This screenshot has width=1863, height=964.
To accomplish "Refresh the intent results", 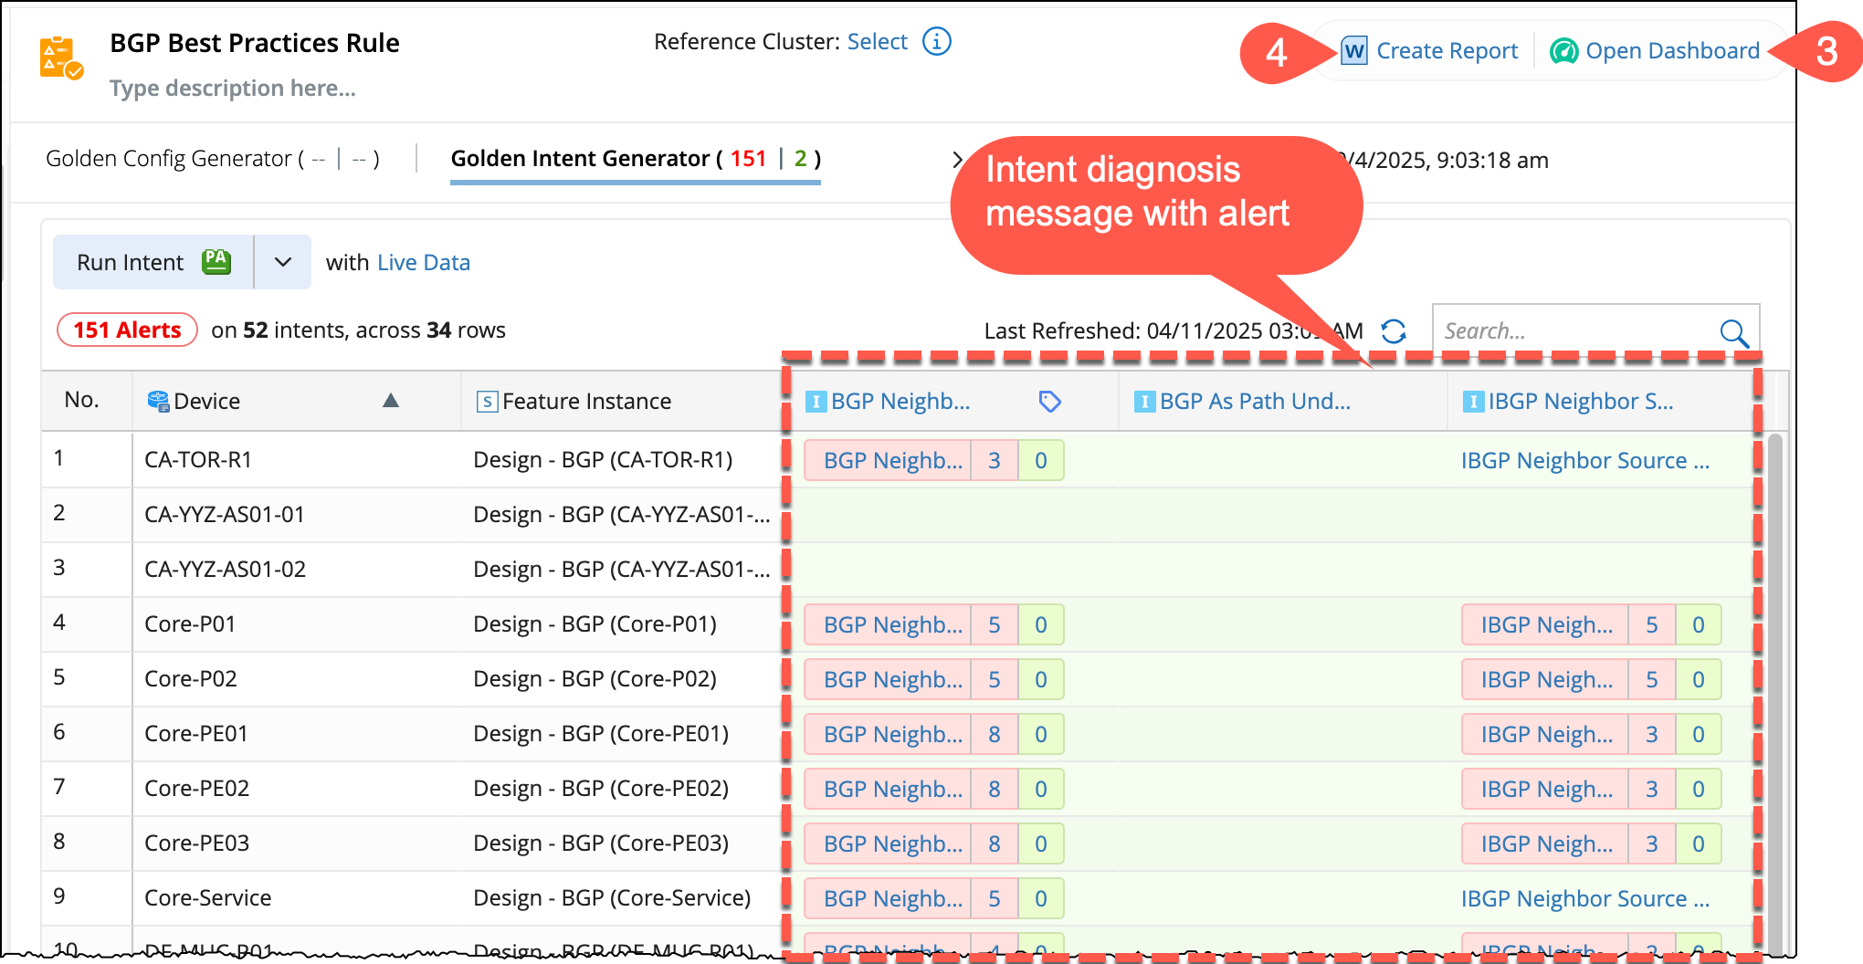I will 1394,330.
